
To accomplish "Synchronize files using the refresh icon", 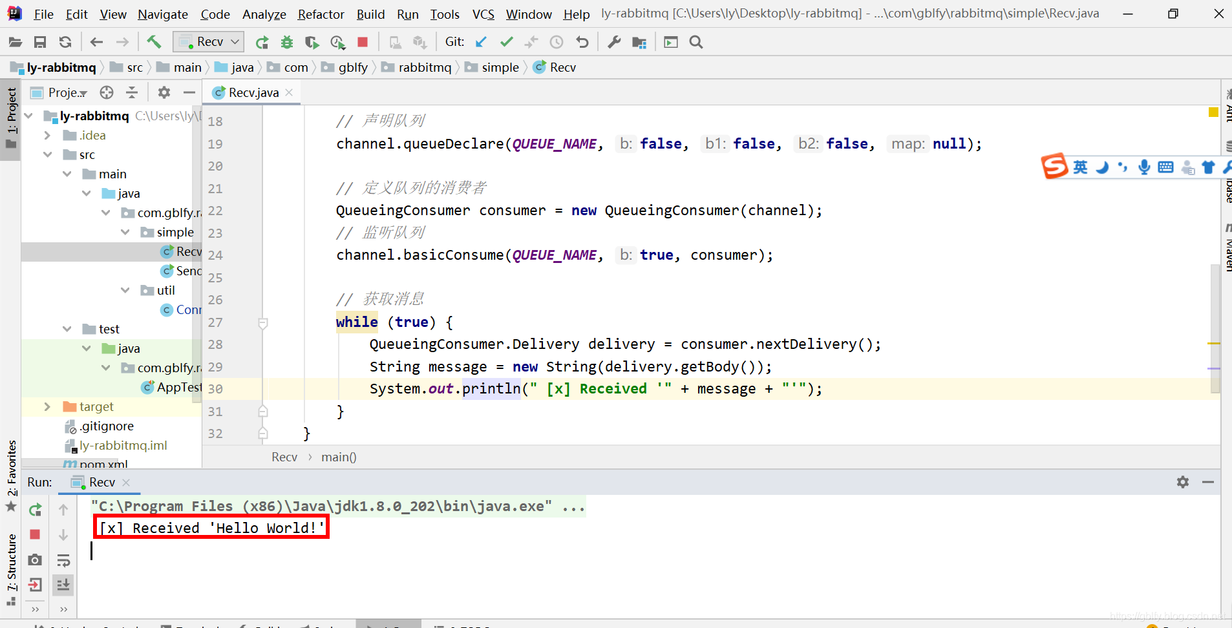I will tap(65, 42).
